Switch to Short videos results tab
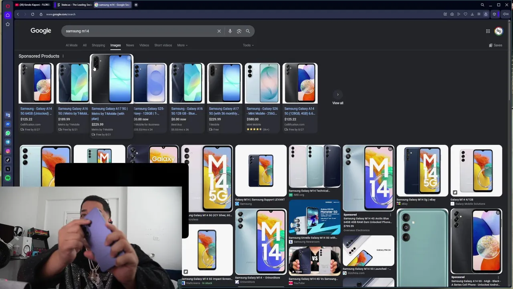Viewport: 513px width, 289px height. tap(163, 45)
